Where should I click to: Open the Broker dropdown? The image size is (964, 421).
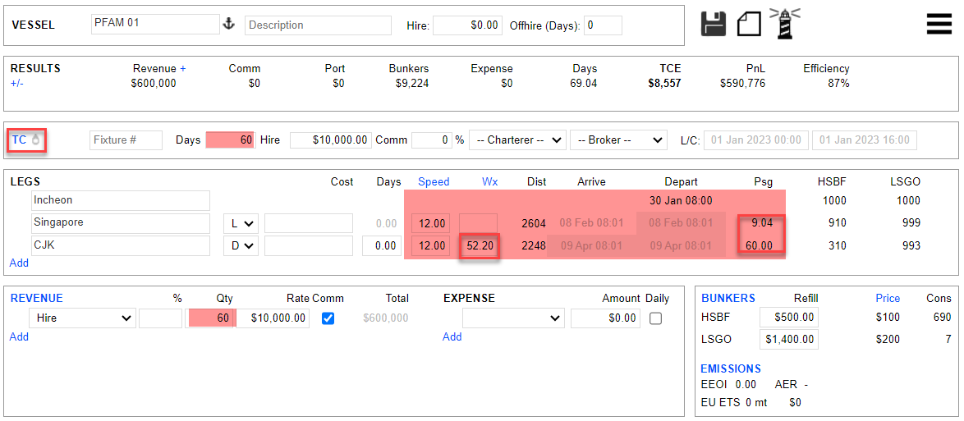pos(618,140)
